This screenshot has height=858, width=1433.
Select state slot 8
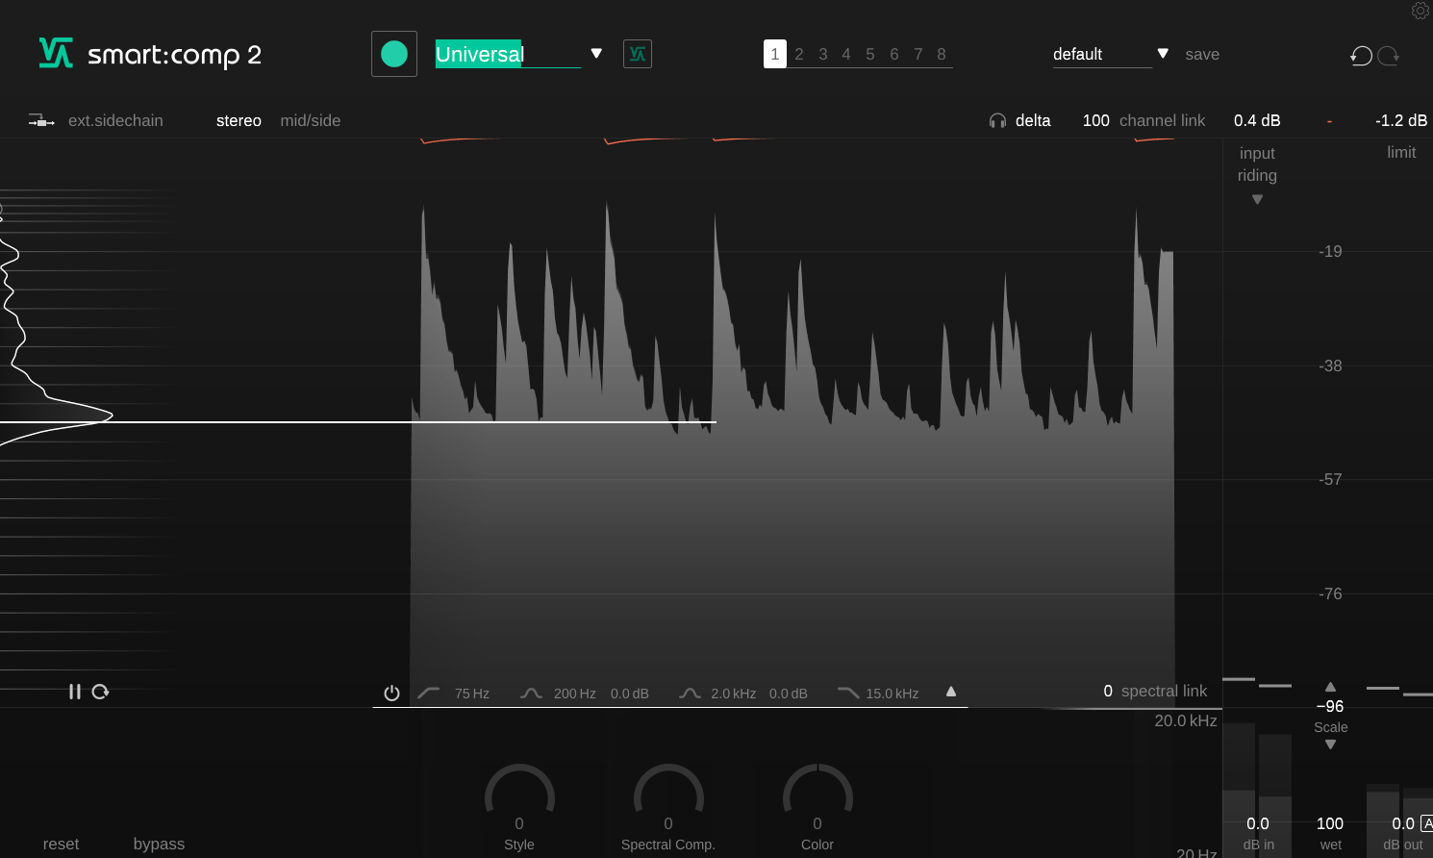[x=942, y=54]
